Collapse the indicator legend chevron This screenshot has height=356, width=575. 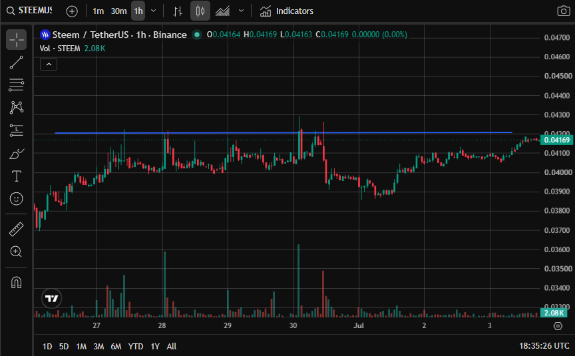coord(49,65)
